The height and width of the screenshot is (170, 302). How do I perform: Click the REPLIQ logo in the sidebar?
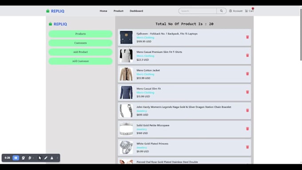tap(58, 24)
